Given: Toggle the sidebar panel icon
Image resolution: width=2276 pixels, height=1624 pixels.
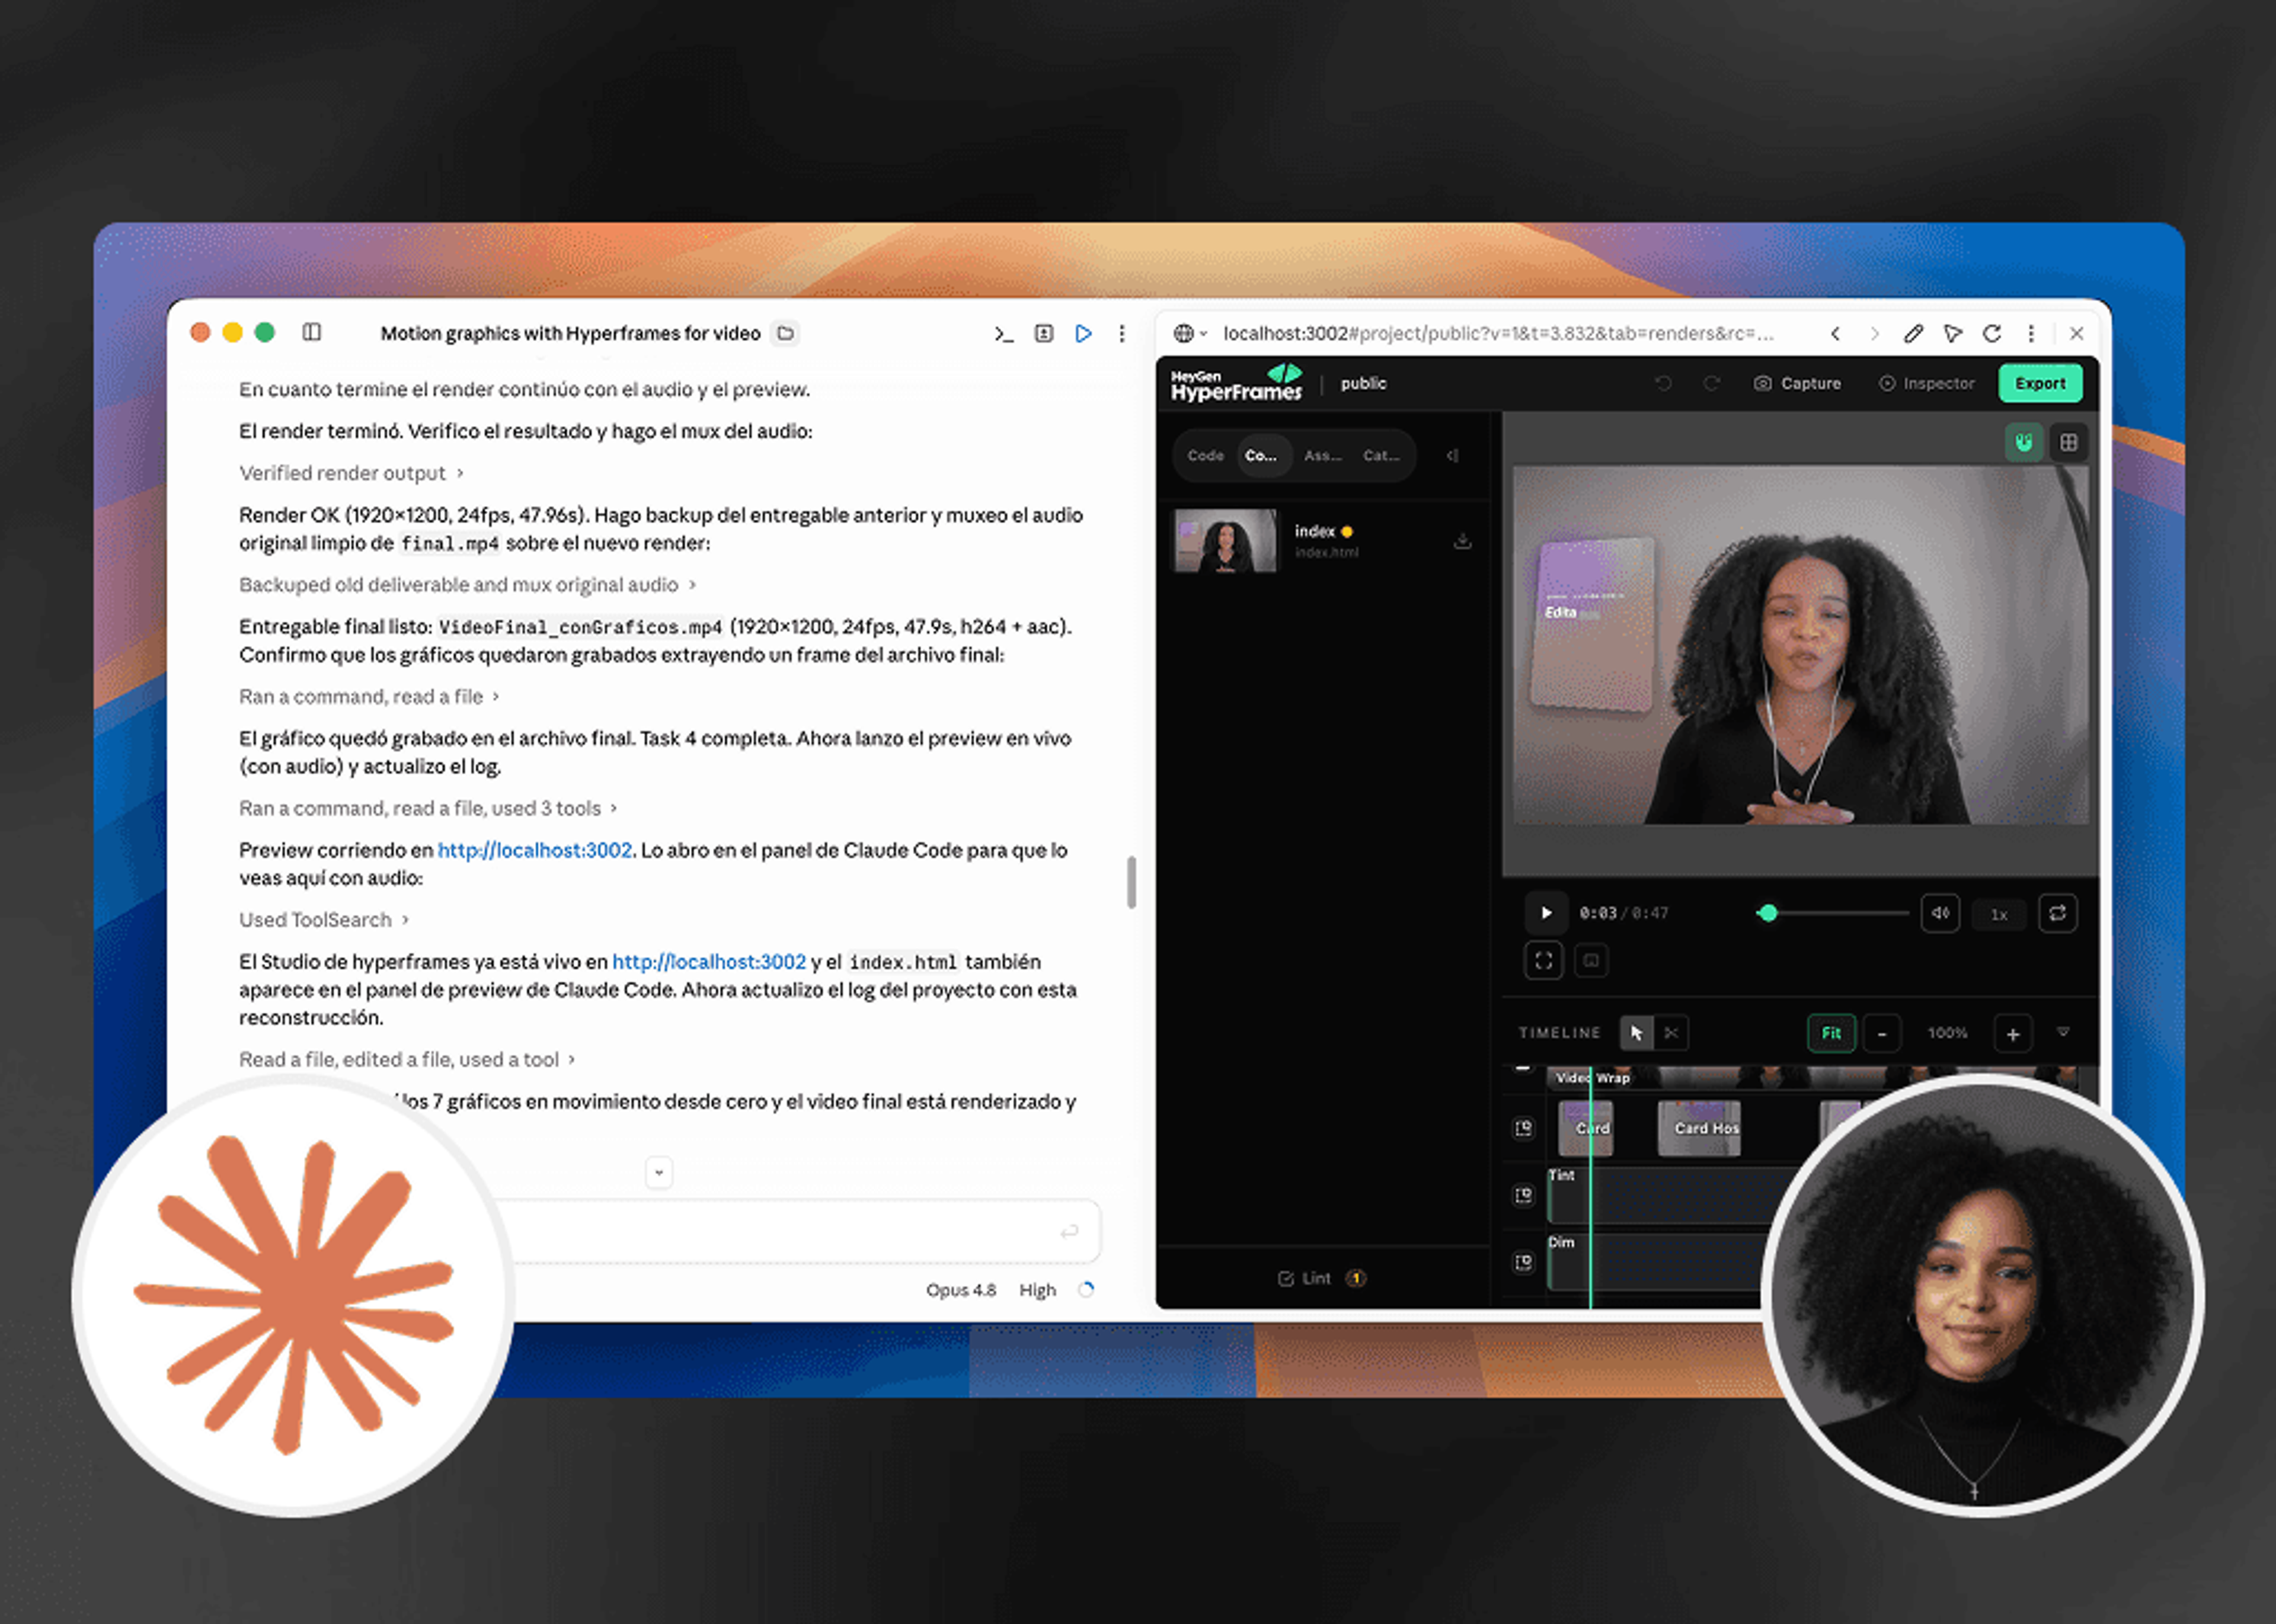Looking at the screenshot, I should click(311, 332).
